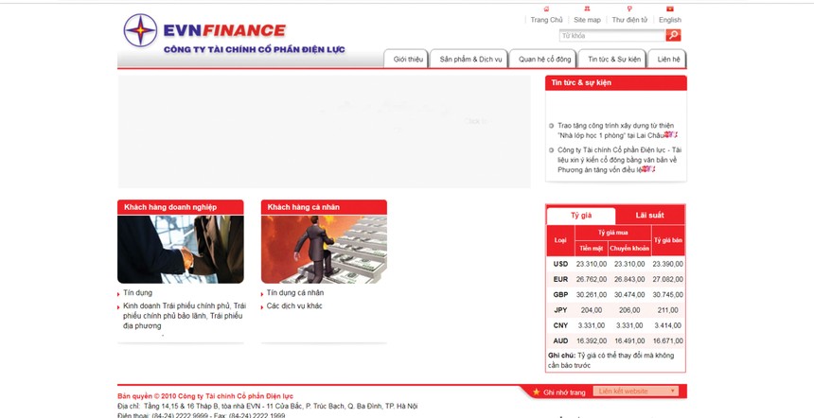
Task: Select the Tỷ giá tab
Action: coord(580,216)
